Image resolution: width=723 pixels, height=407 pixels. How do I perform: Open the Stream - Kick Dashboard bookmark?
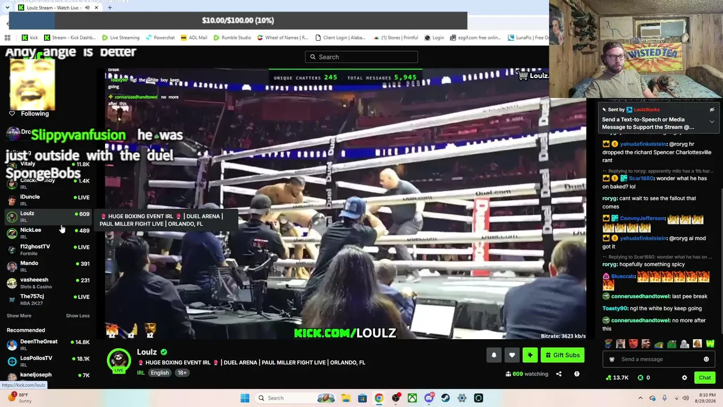tap(69, 38)
